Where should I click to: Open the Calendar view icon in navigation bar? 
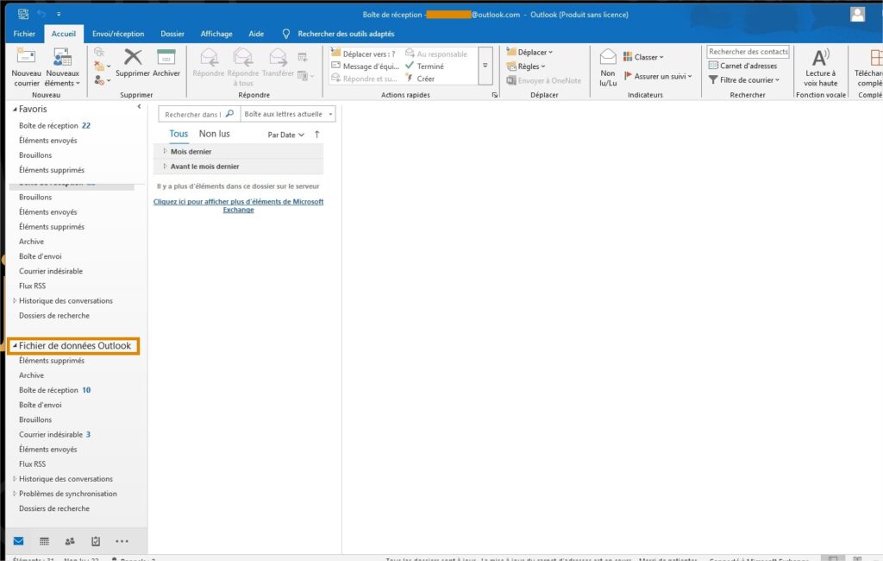[44, 541]
